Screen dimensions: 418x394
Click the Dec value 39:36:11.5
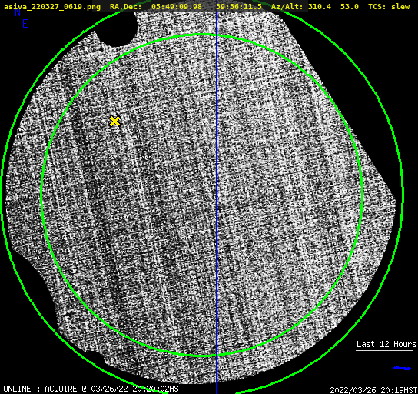tap(239, 6)
